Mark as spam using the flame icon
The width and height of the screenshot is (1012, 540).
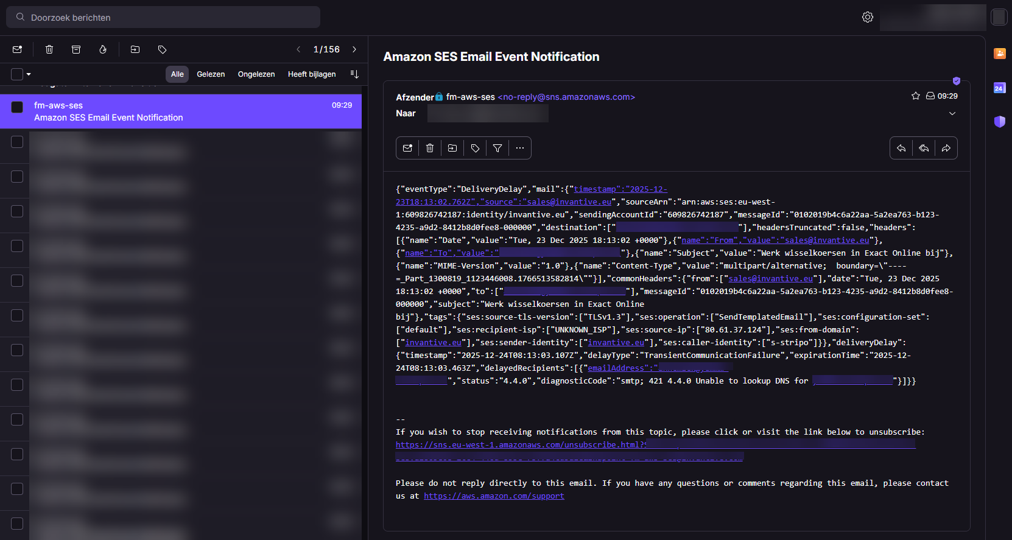[103, 49]
